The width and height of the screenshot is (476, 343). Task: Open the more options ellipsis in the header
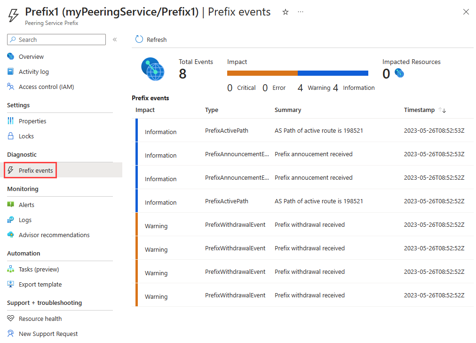point(301,12)
